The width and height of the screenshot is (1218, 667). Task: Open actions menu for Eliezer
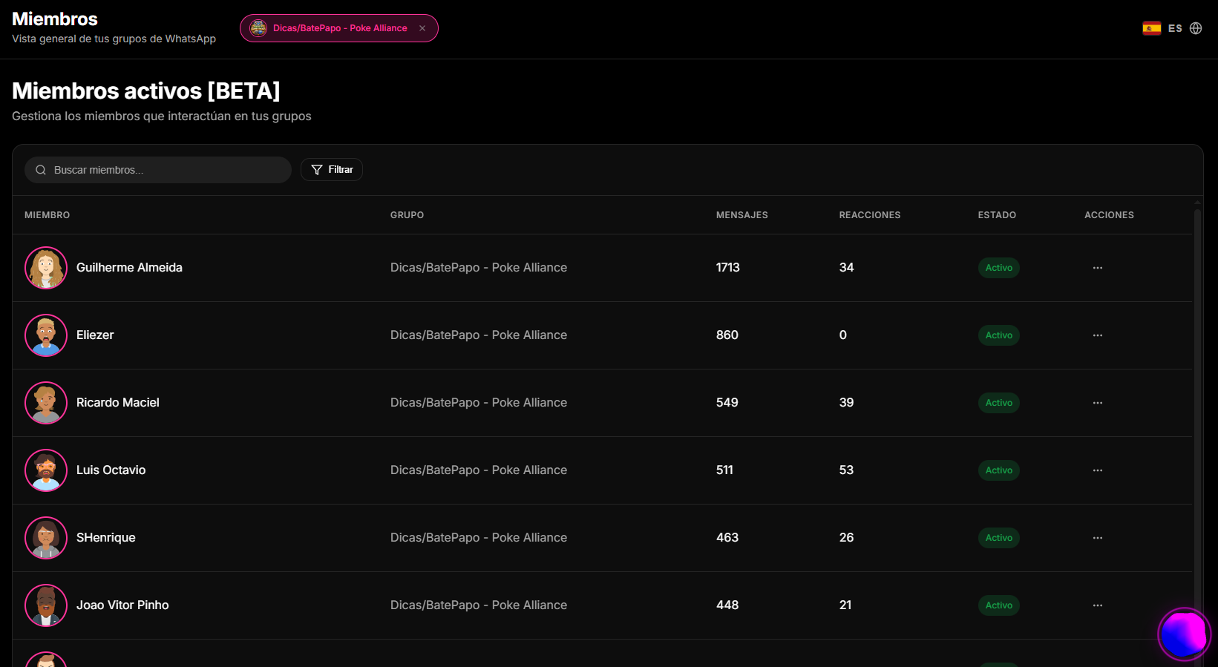[1098, 335]
